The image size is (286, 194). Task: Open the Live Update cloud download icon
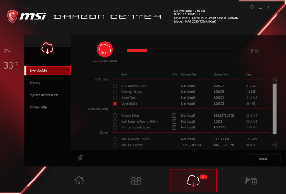click(193, 181)
